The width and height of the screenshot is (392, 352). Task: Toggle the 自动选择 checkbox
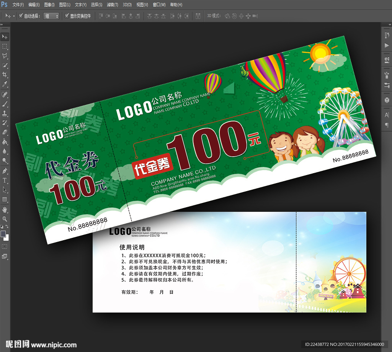point(21,16)
